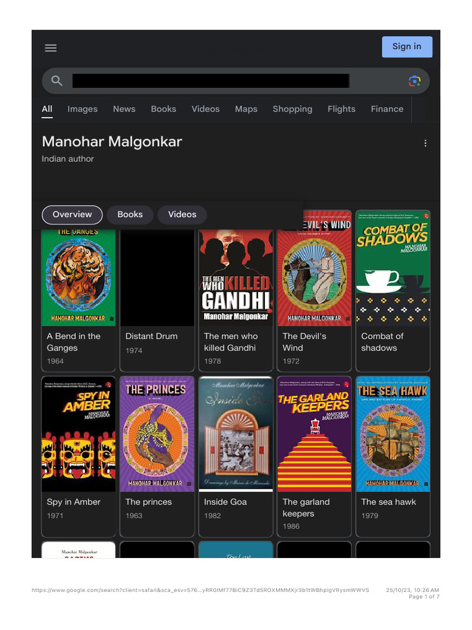This screenshot has height=630, width=472.
Task: Open the three-dot more options menu
Action: coord(425,143)
